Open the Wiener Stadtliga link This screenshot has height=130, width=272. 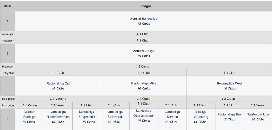pos(29,114)
